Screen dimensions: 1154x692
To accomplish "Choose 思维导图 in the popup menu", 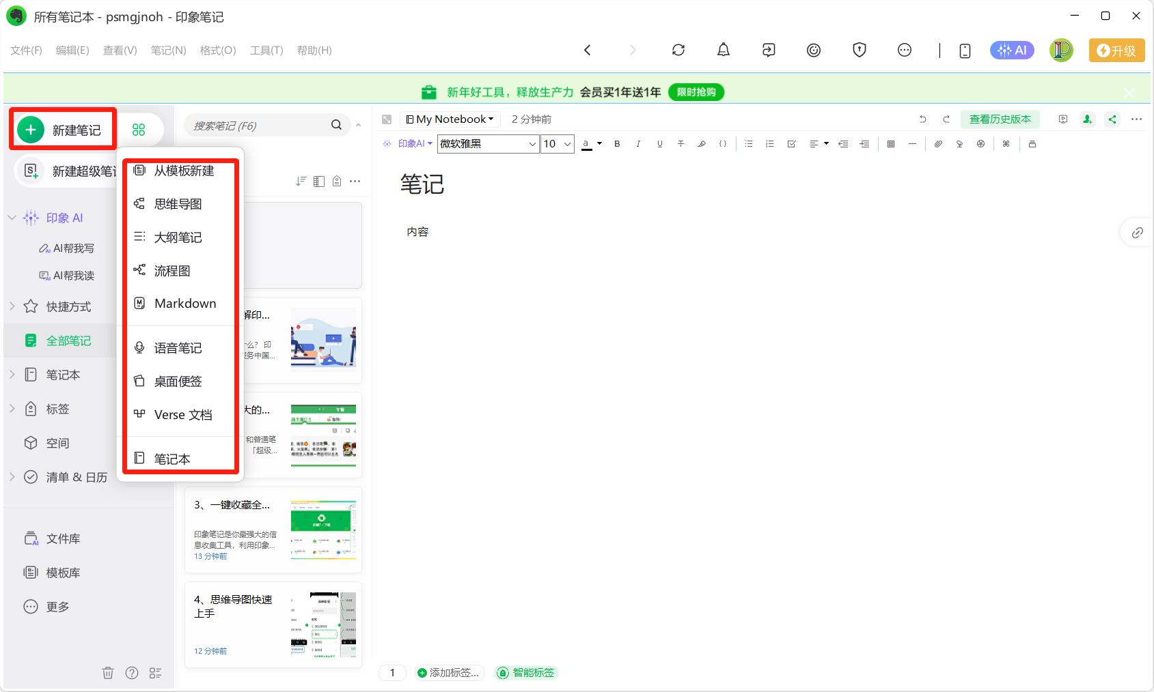I will tap(180, 204).
